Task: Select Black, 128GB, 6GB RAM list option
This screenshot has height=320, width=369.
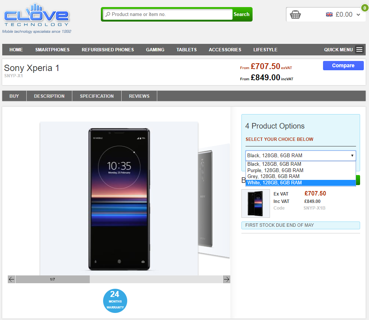Action: 300,164
